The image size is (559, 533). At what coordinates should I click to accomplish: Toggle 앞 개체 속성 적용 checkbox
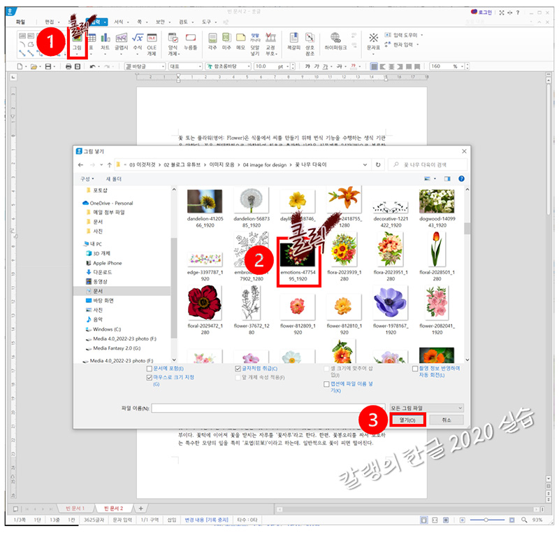238,378
